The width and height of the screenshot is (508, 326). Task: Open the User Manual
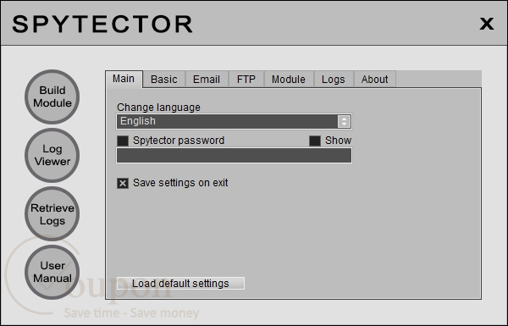point(52,272)
